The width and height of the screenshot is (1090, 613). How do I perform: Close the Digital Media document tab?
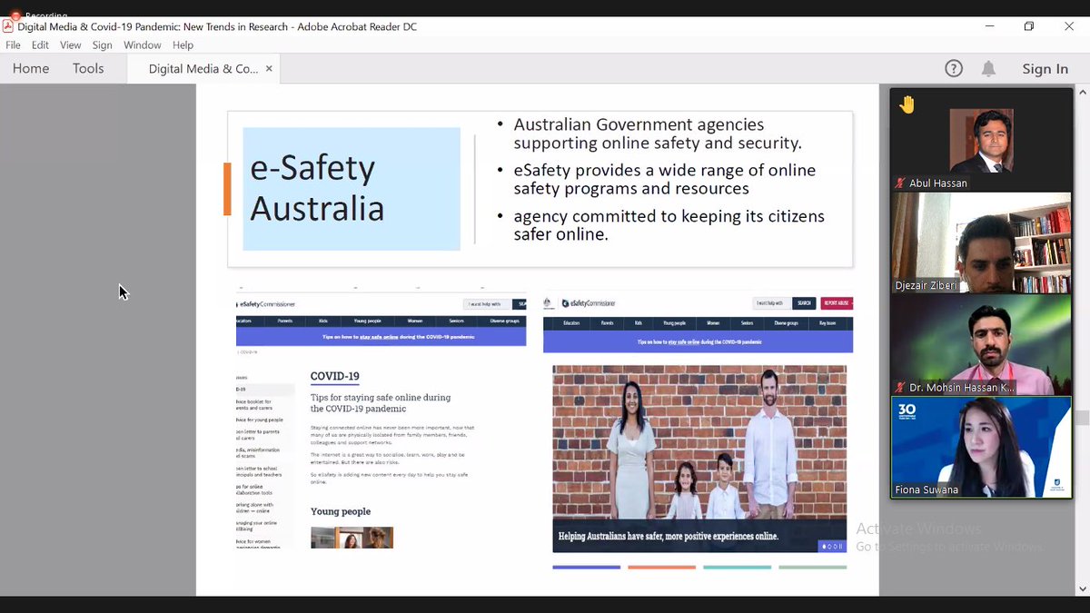(269, 69)
